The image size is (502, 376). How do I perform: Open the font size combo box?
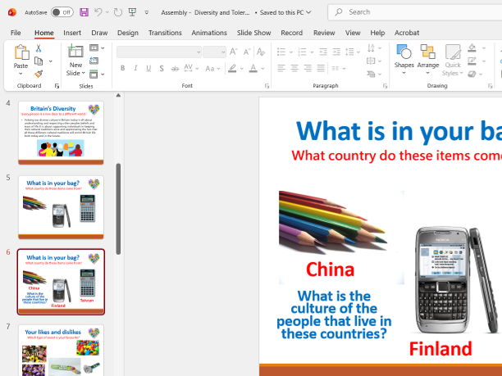pyautogui.click(x=214, y=52)
